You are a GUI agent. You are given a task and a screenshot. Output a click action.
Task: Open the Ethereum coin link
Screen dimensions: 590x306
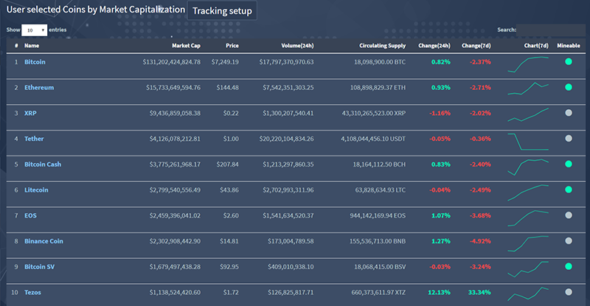39,88
